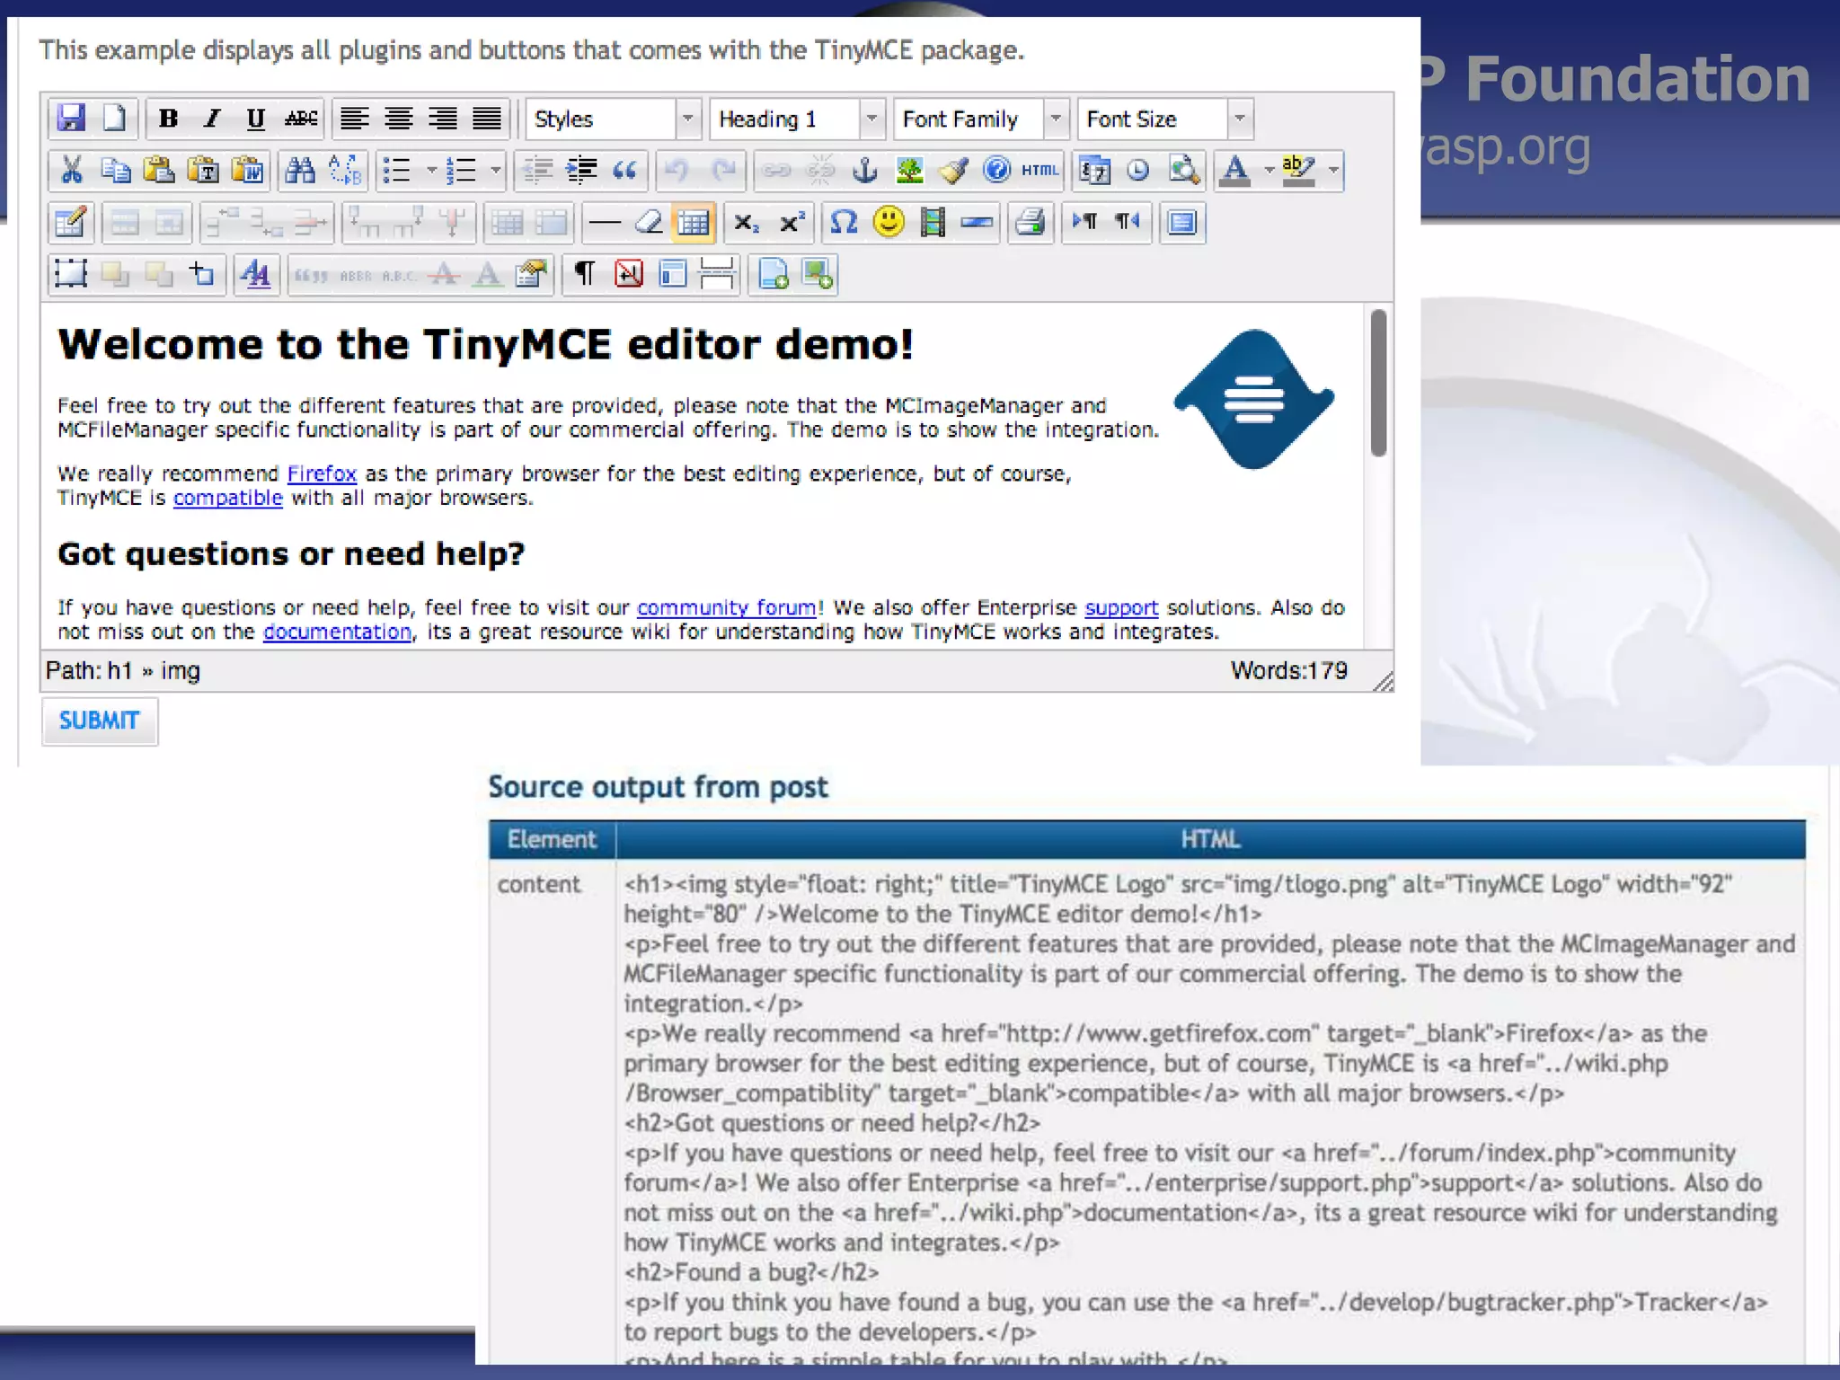The width and height of the screenshot is (1840, 1380).
Task: Insert file using page with plus icon
Action: [x=773, y=274]
